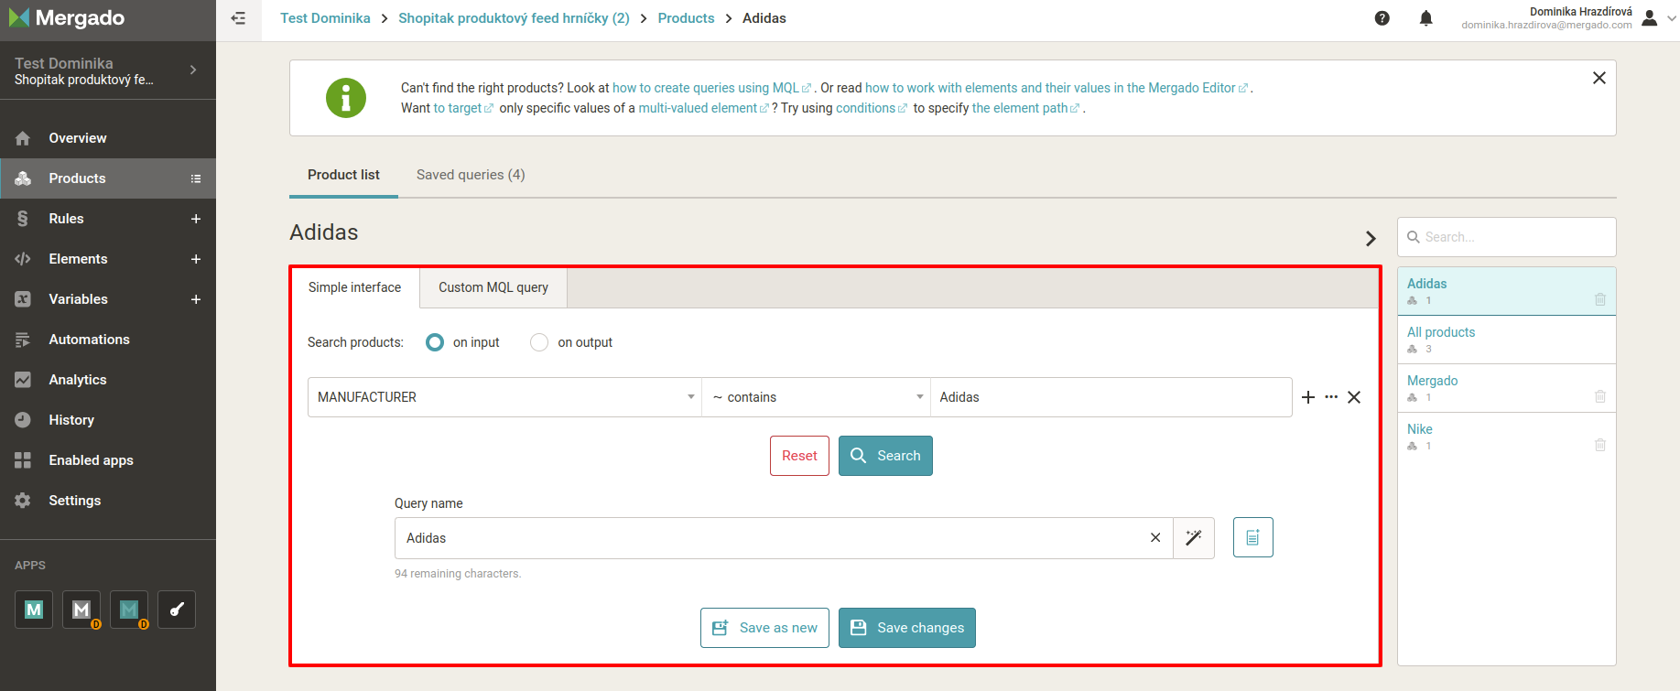The image size is (1680, 691).
Task: Select the 'on output' radio button
Action: click(x=539, y=342)
